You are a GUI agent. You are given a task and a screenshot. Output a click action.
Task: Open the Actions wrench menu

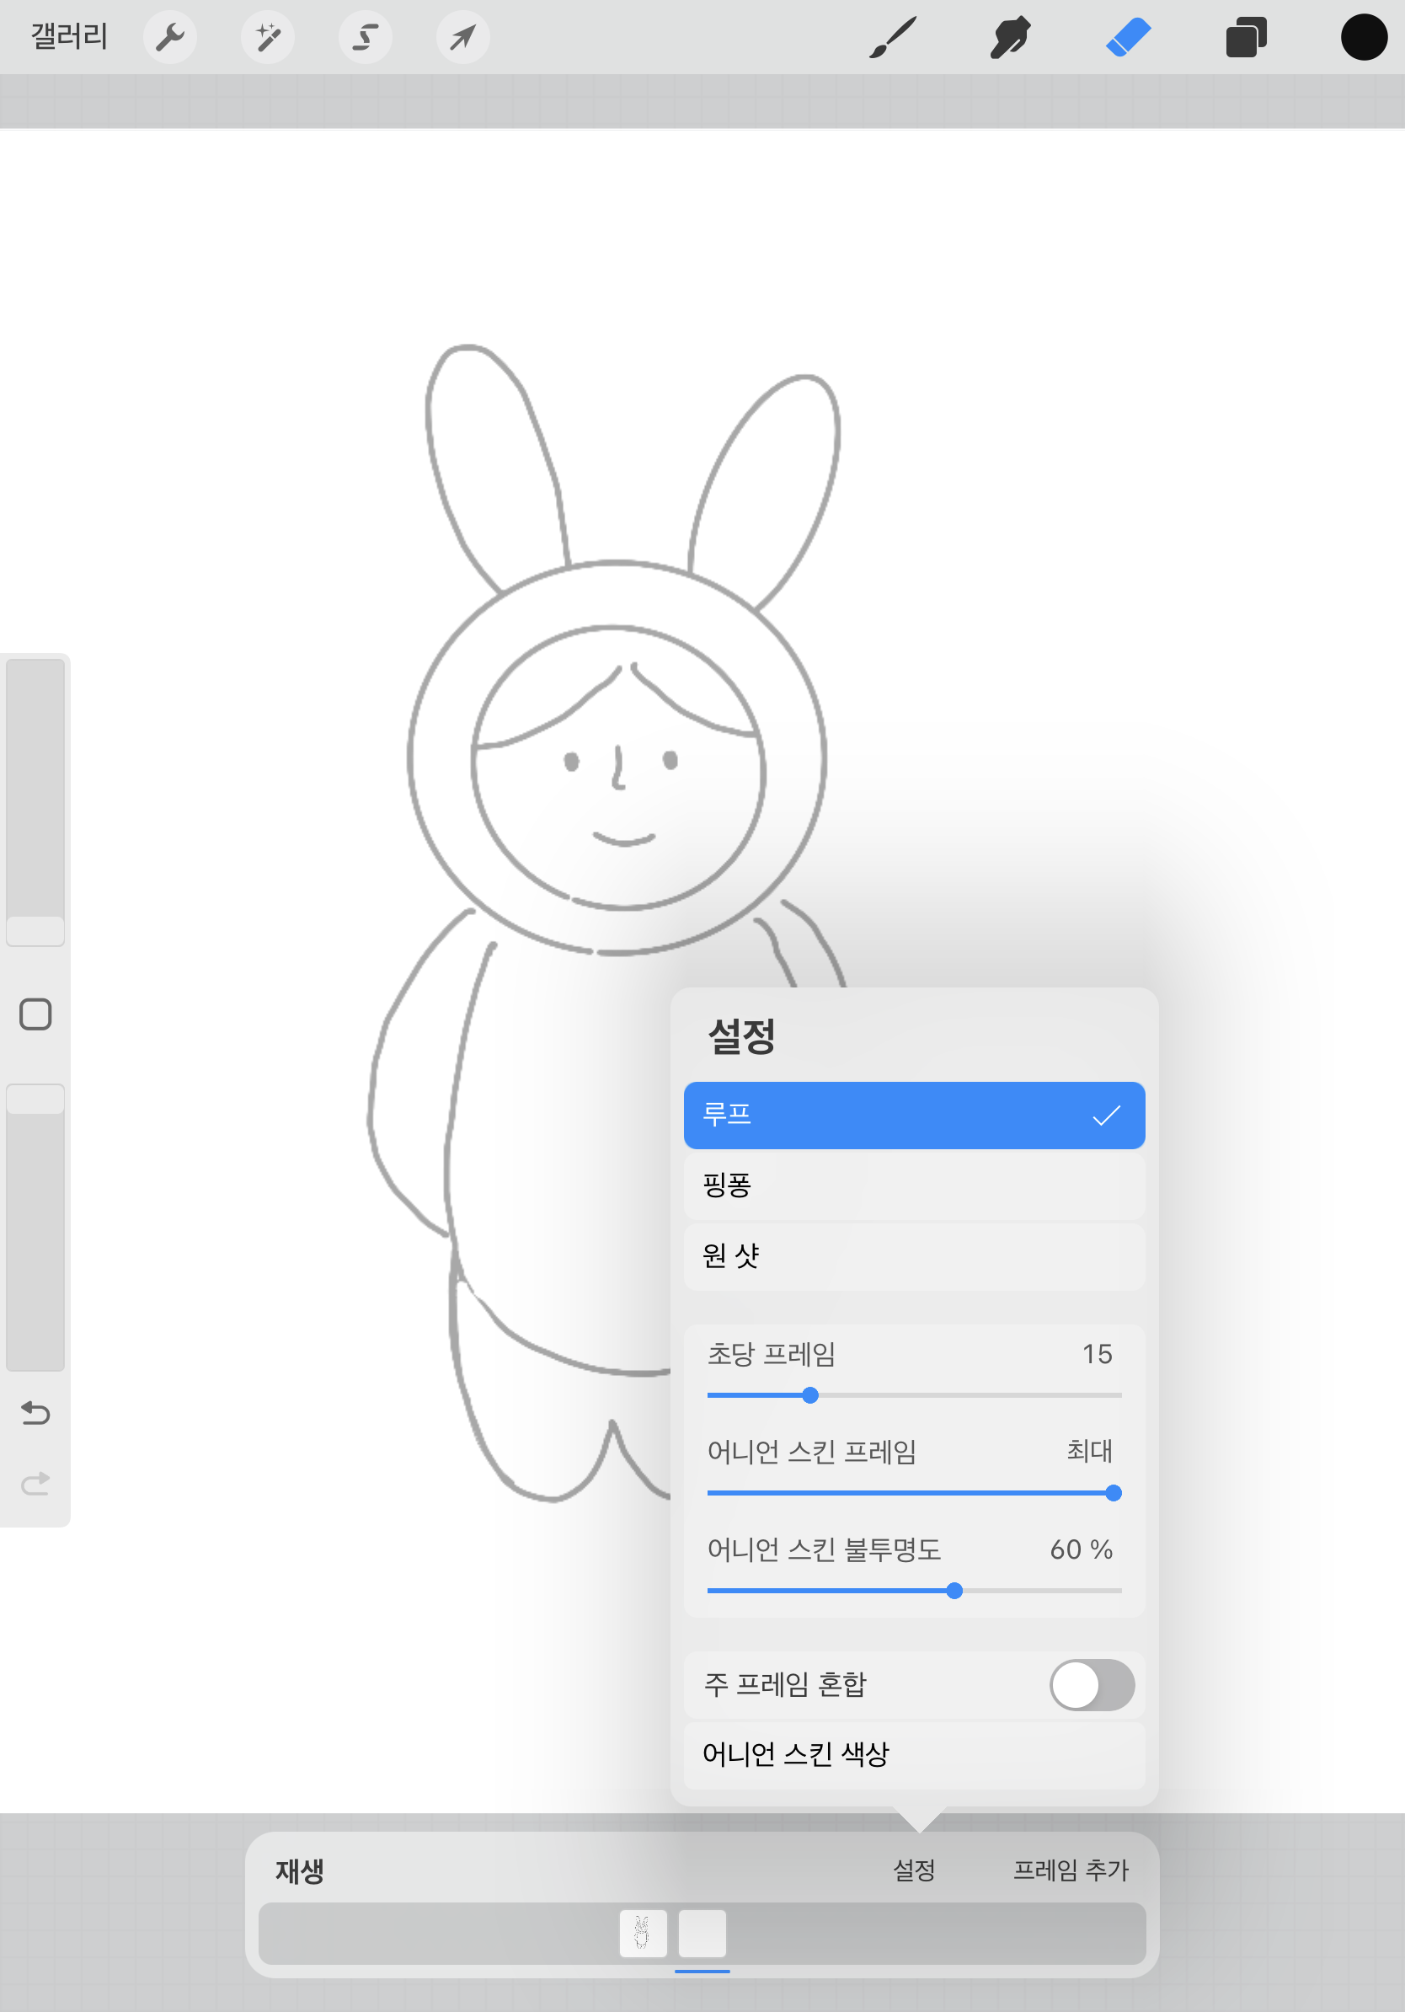pos(170,37)
